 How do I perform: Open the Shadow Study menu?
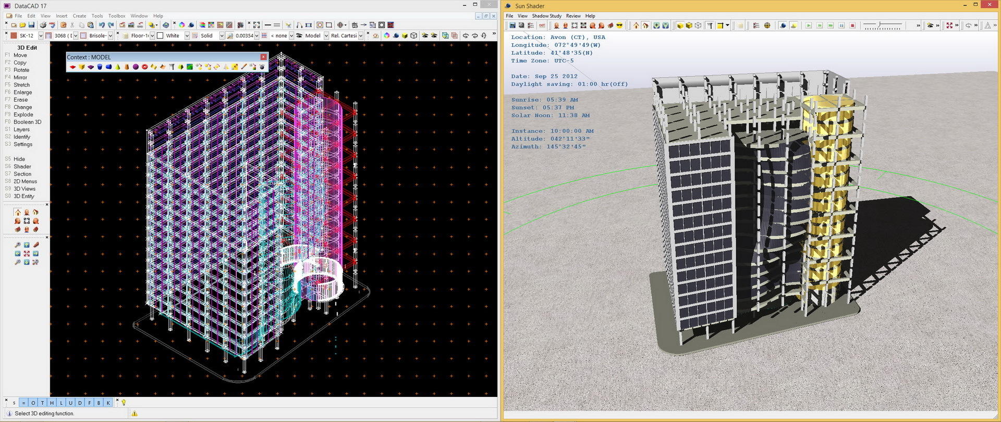(x=546, y=16)
